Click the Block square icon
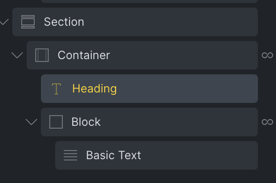Image resolution: width=276 pixels, height=183 pixels. pyautogui.click(x=56, y=122)
